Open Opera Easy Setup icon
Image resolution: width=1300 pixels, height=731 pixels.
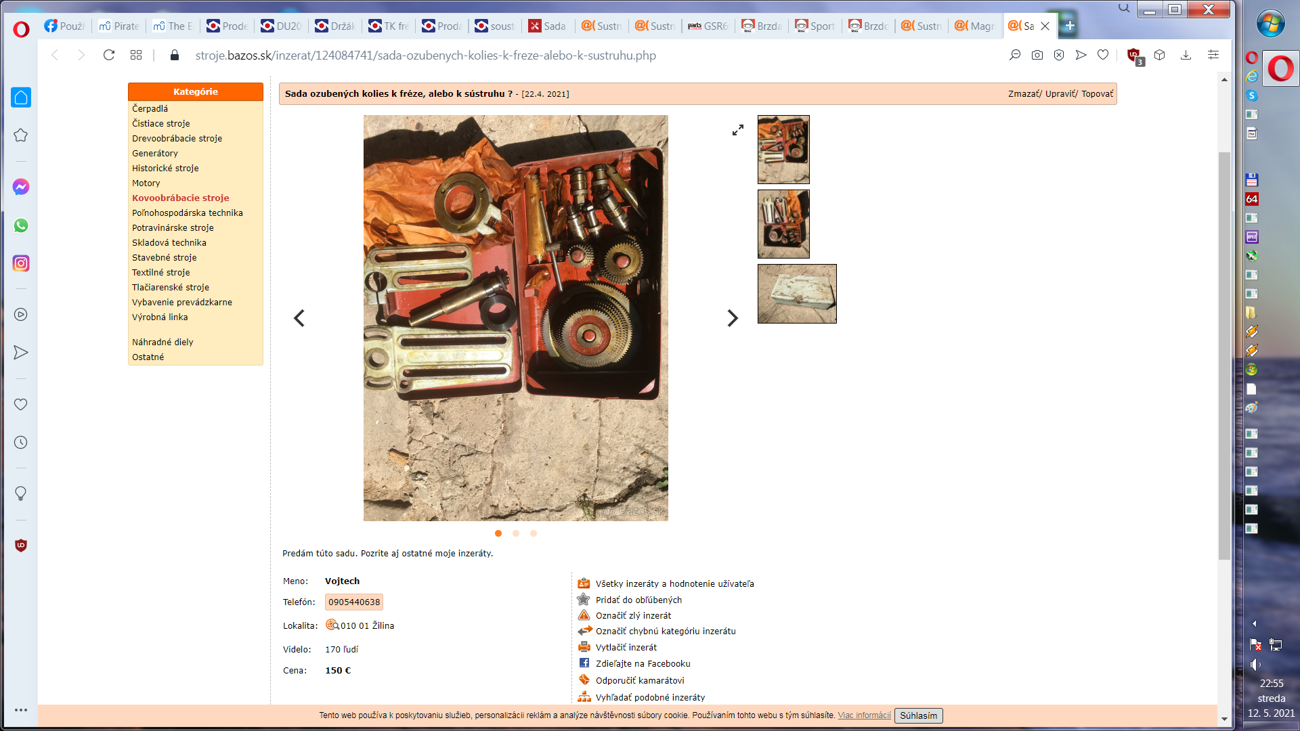click(x=1213, y=55)
